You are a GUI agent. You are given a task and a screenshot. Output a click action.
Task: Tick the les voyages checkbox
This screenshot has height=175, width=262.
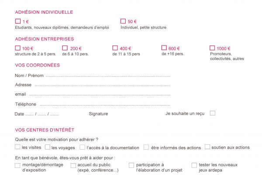point(48,147)
